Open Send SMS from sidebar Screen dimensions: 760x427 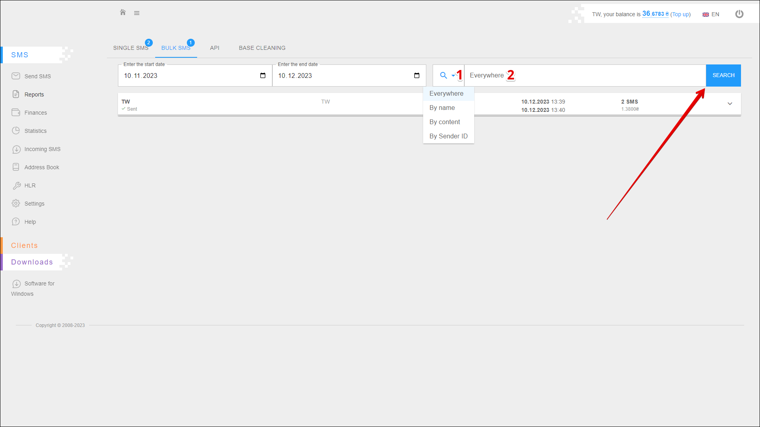coord(37,76)
